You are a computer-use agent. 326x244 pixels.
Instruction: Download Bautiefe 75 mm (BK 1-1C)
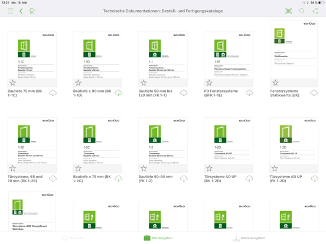coord(53,93)
